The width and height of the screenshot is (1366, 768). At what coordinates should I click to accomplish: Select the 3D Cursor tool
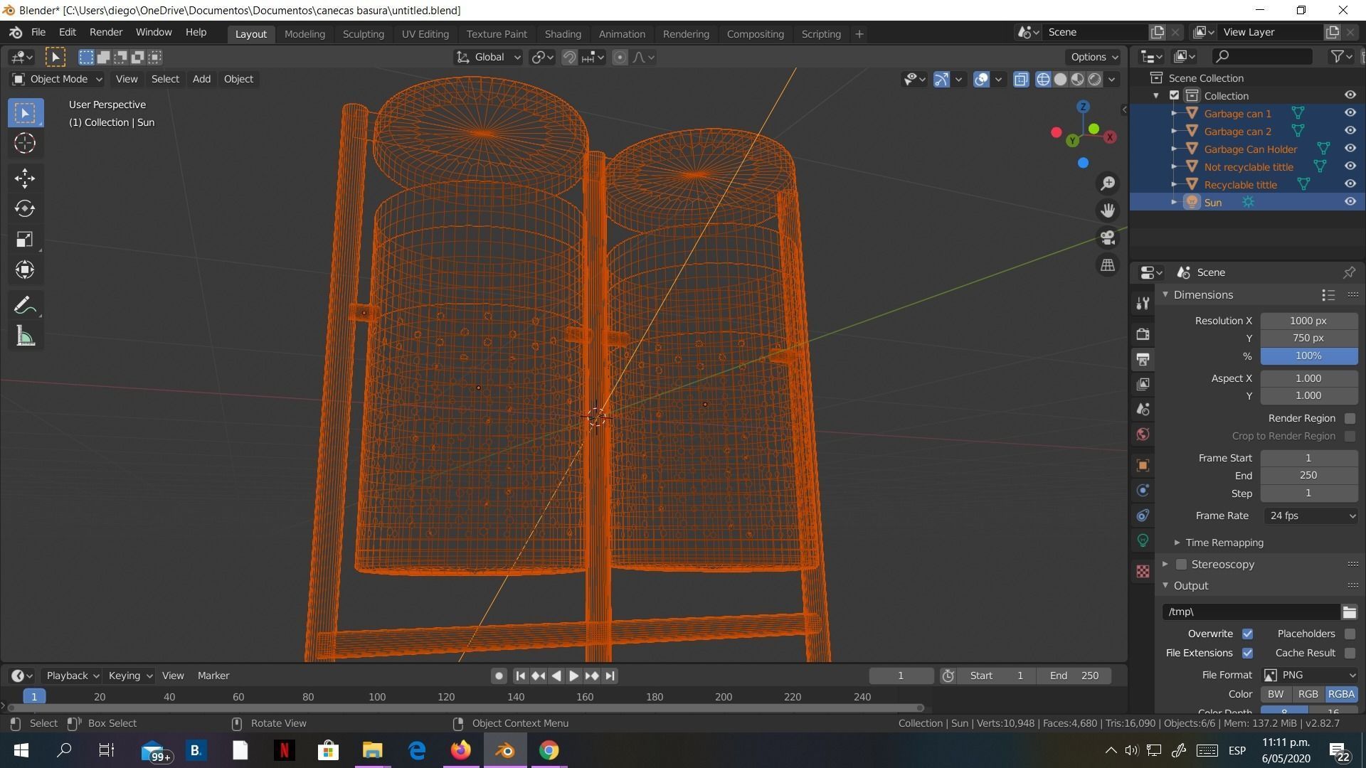point(25,144)
